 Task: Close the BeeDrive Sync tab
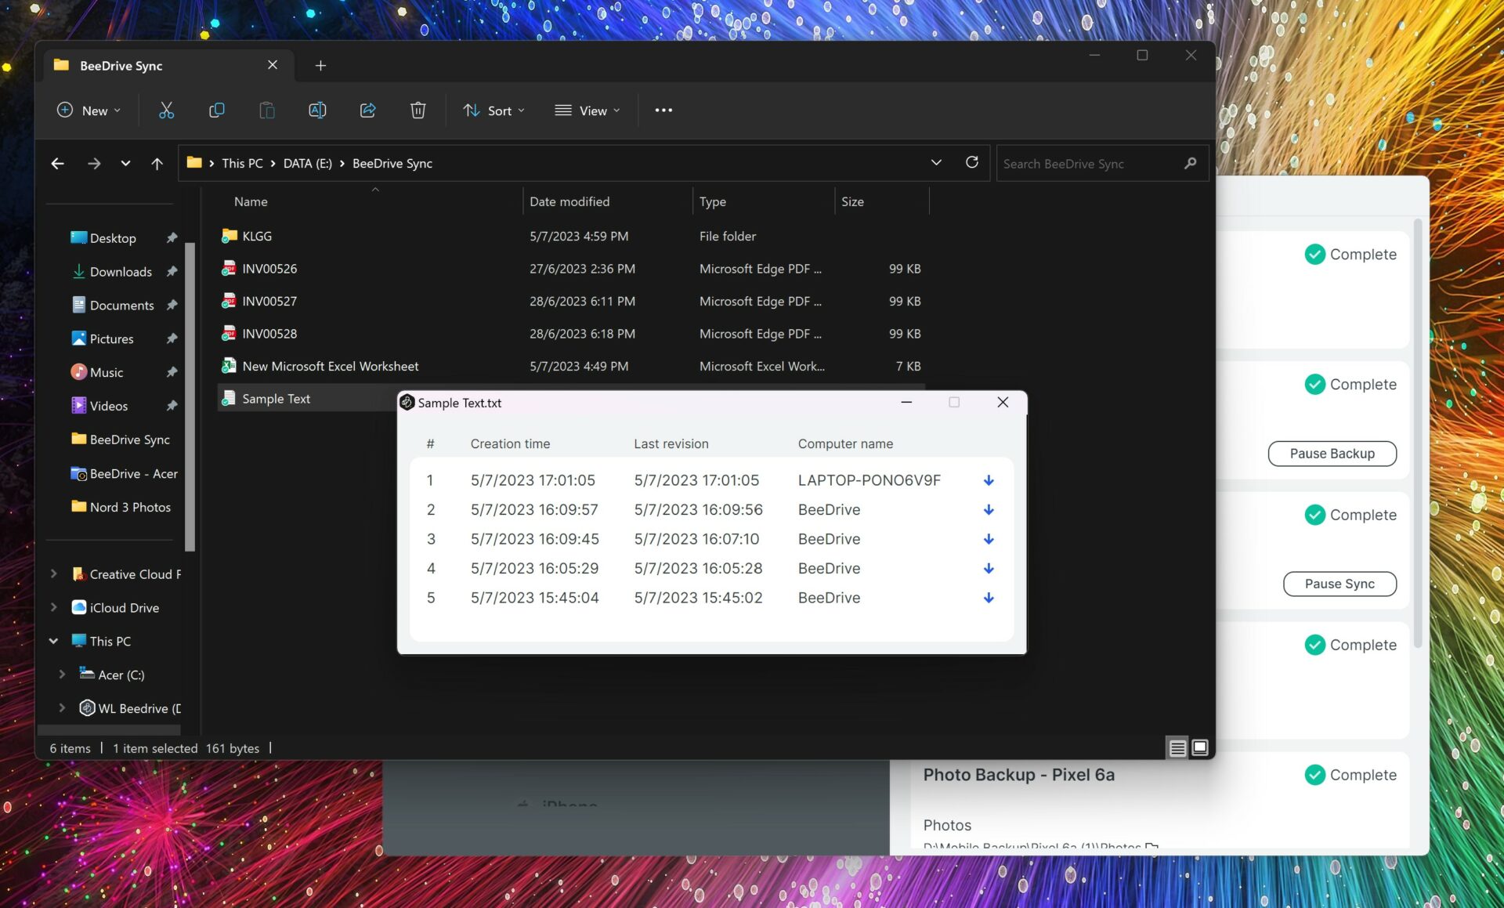pos(273,65)
